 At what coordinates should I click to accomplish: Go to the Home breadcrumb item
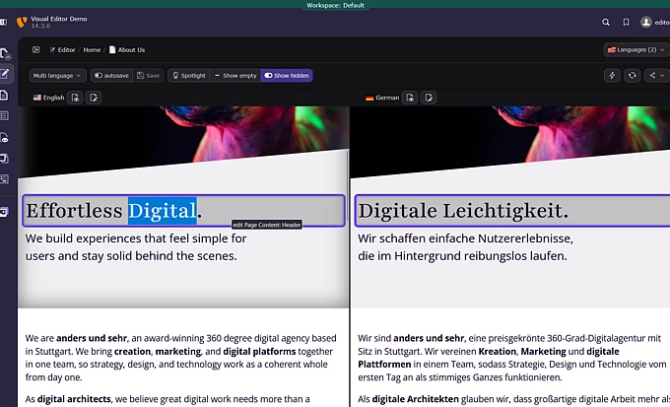pos(92,50)
